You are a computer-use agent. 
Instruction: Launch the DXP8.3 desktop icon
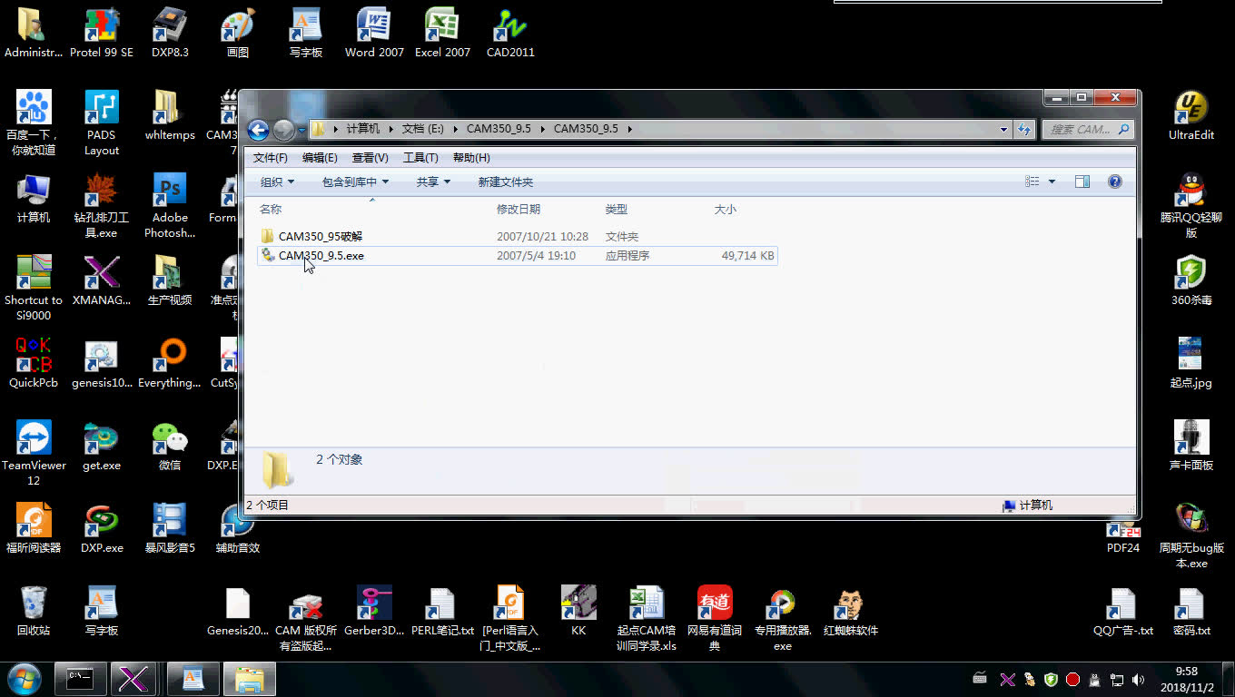170,34
